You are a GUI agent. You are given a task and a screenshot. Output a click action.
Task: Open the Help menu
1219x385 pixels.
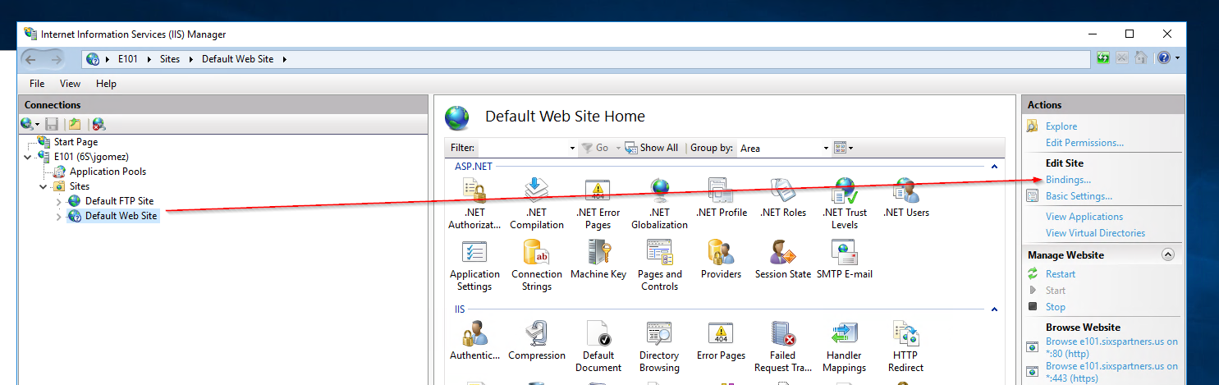pyautogui.click(x=106, y=84)
